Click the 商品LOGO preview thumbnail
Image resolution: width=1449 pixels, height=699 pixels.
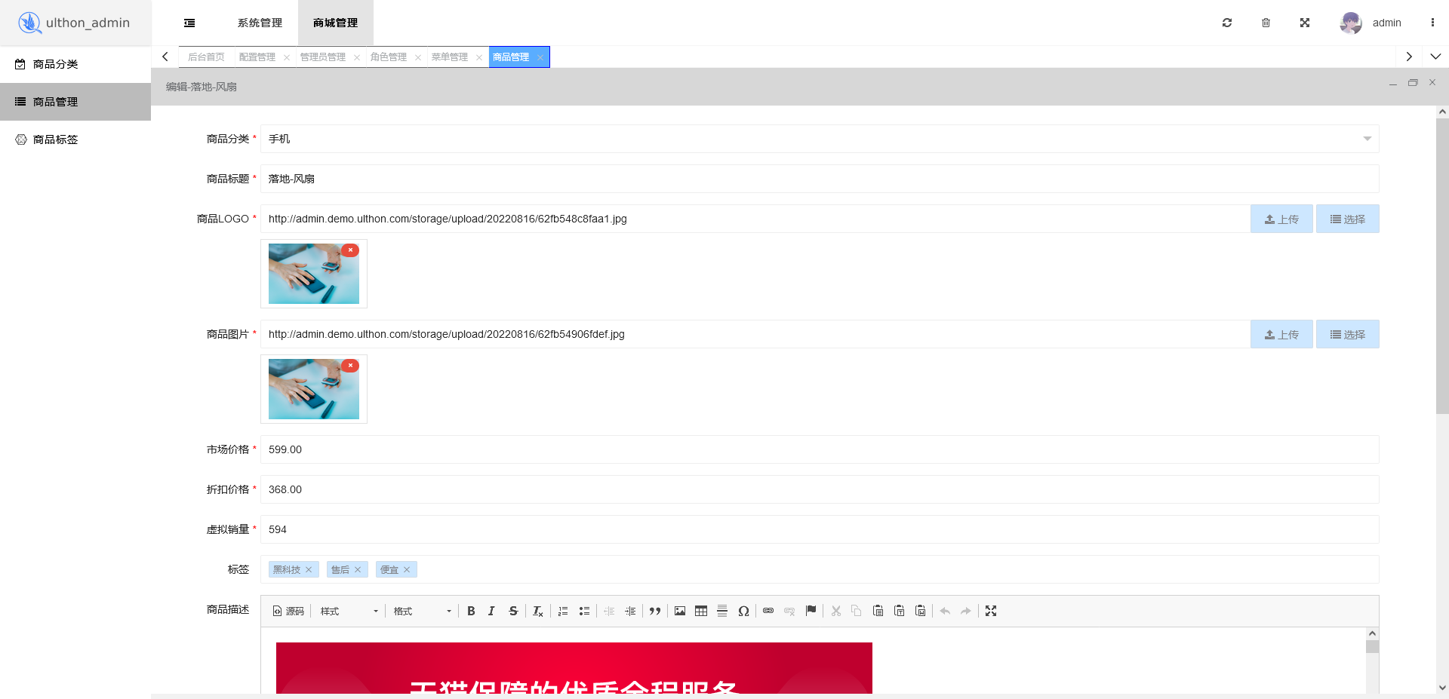coord(314,274)
